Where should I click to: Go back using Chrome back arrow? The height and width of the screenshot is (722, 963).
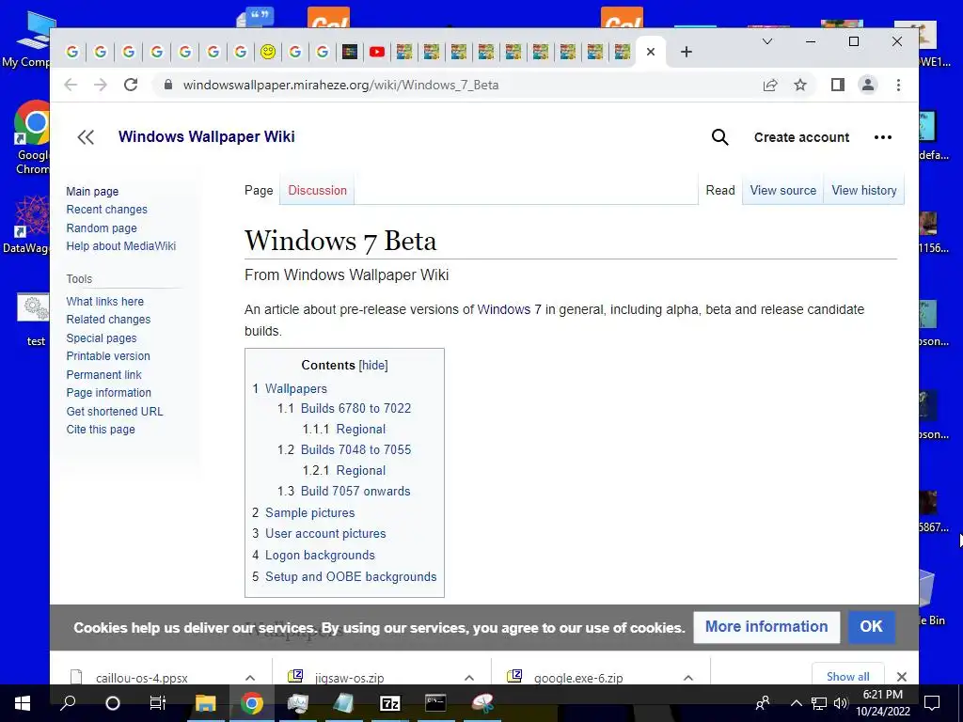pos(71,85)
